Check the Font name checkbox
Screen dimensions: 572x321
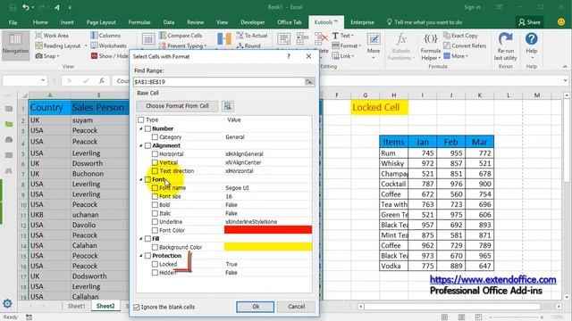[x=155, y=188]
